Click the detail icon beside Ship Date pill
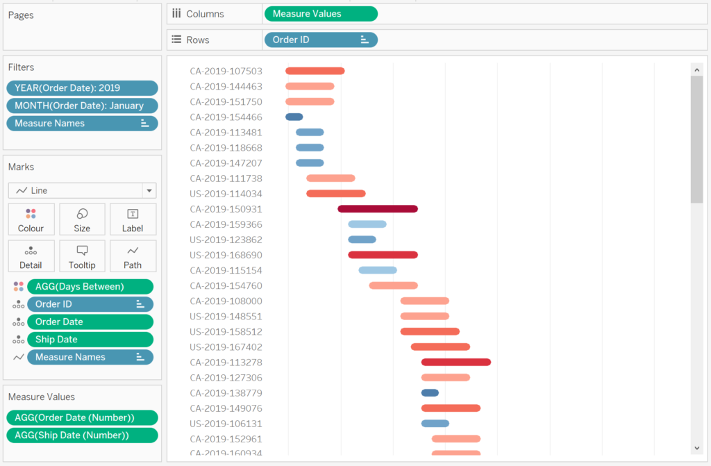 (x=18, y=340)
